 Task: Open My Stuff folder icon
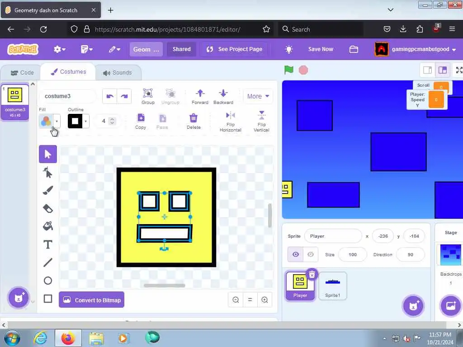(x=354, y=49)
